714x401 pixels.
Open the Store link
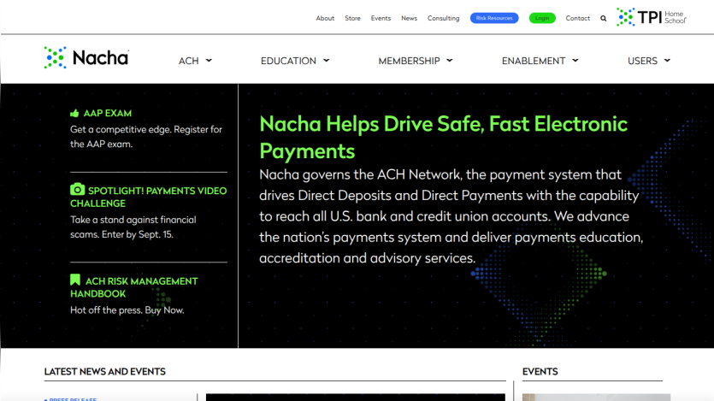click(352, 18)
